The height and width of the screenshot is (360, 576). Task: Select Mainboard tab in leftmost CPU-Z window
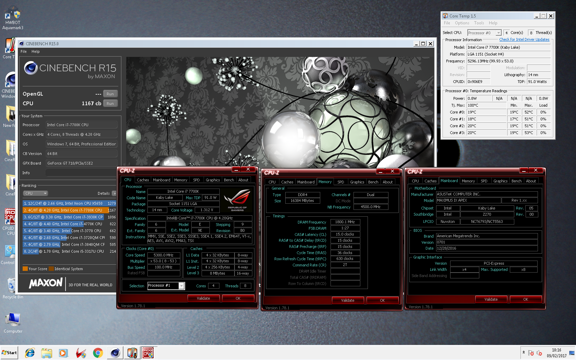pyautogui.click(x=161, y=180)
